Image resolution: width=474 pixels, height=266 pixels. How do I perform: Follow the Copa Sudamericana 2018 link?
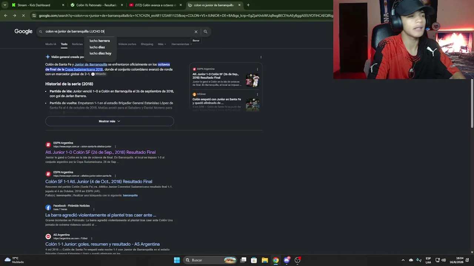pyautogui.click(x=84, y=69)
